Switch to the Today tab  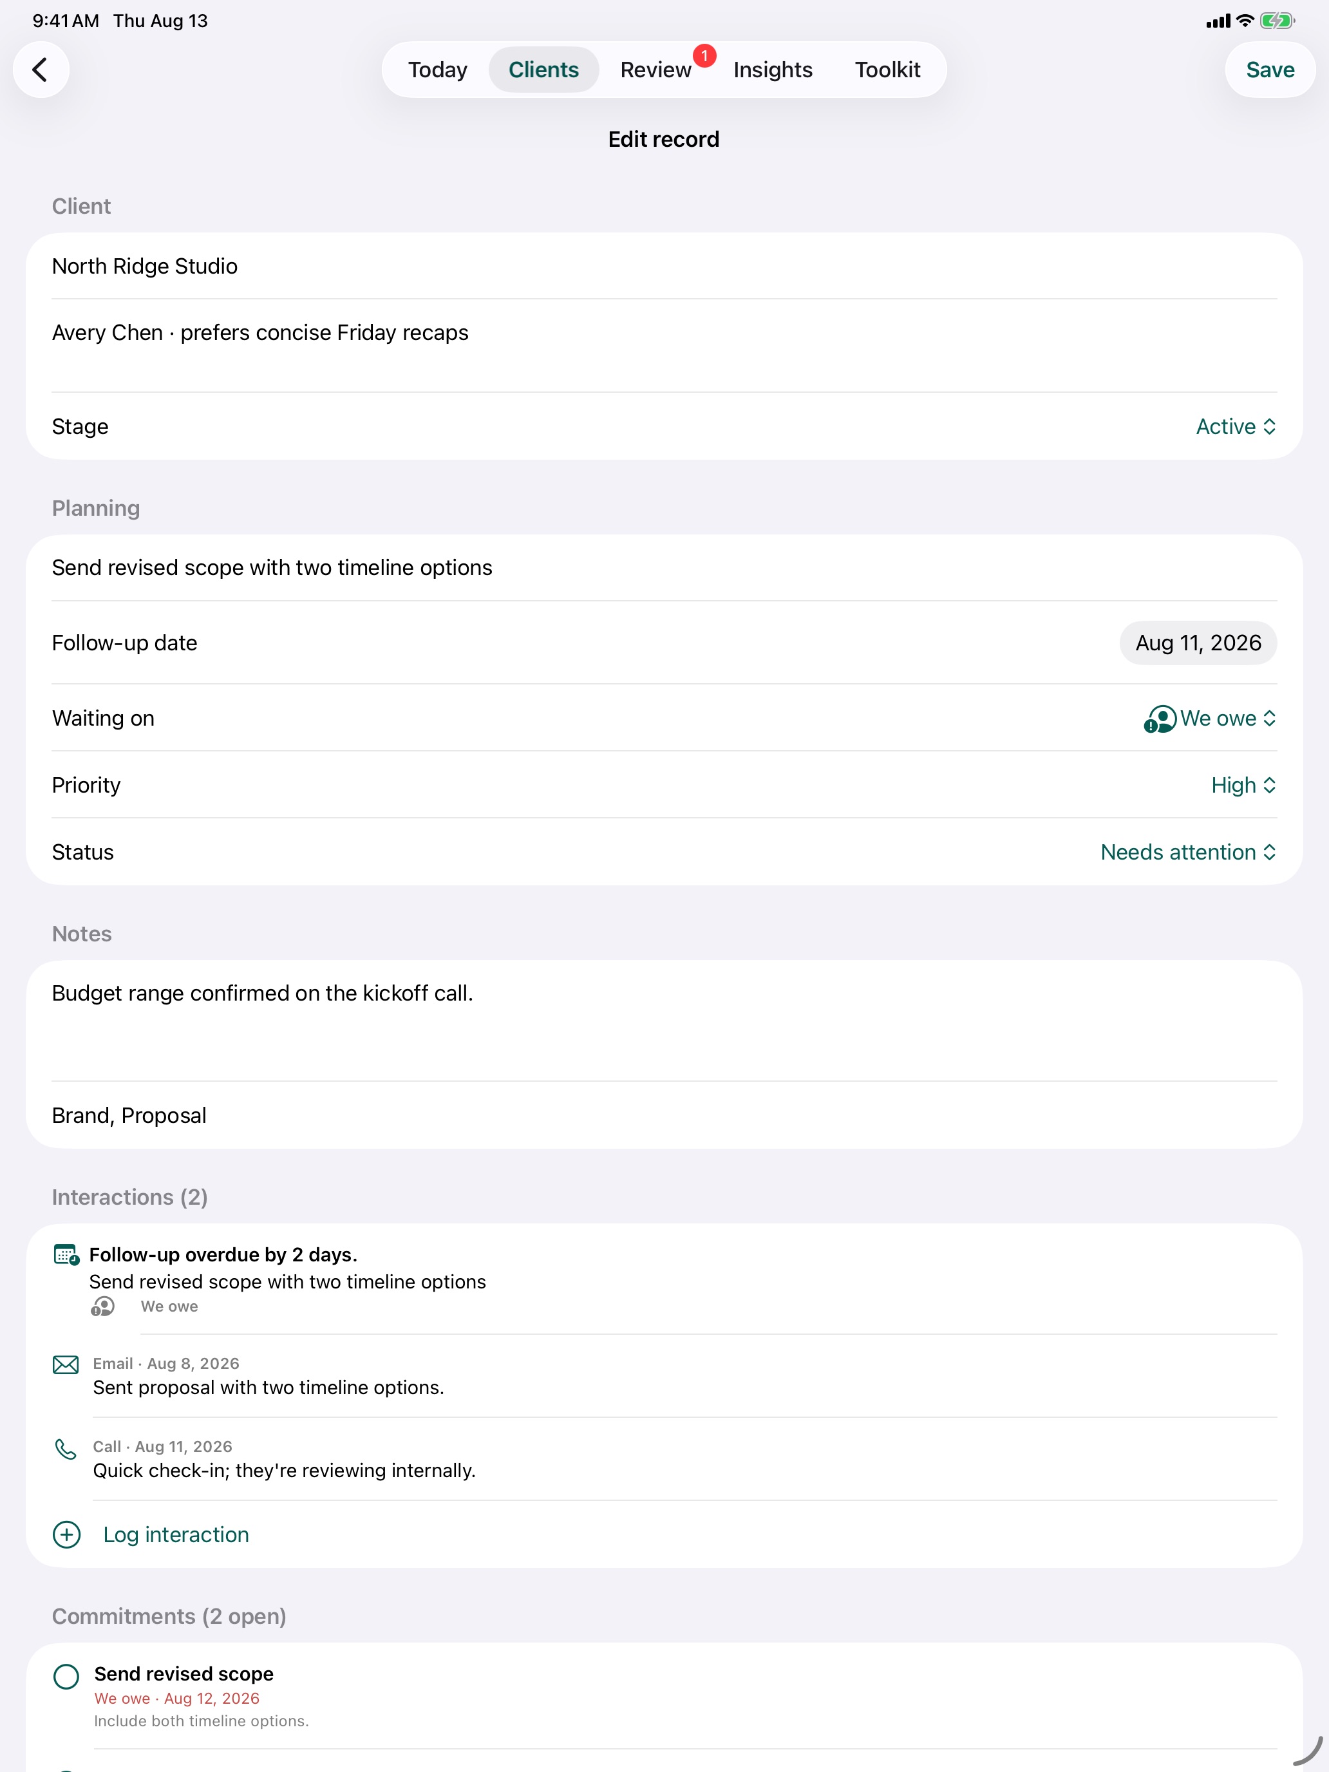tap(437, 70)
